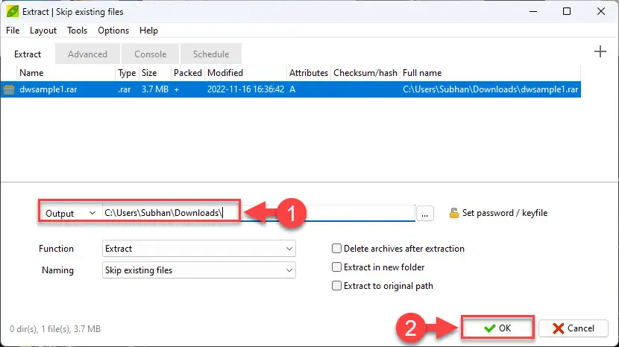This screenshot has height=347, width=619.
Task: Switch to the Console tab
Action: tap(150, 54)
